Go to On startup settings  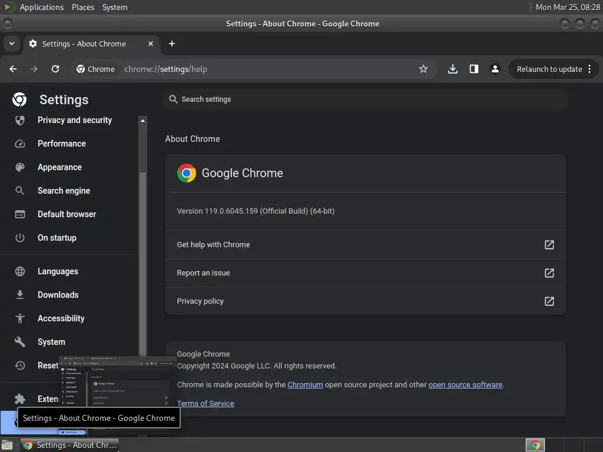click(57, 238)
